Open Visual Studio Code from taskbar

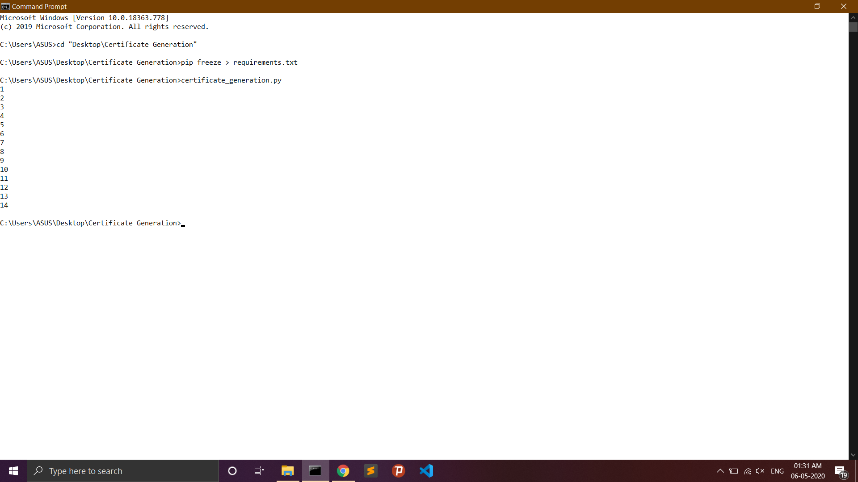click(x=426, y=471)
